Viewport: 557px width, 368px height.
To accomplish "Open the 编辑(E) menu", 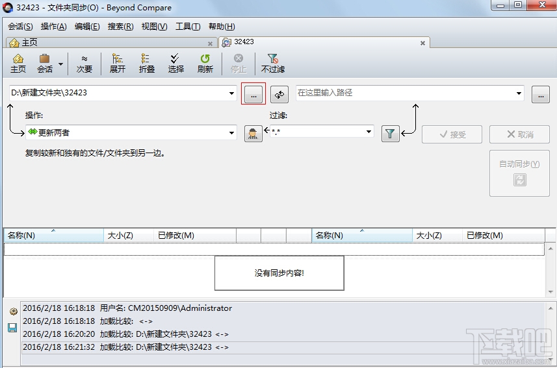I will (87, 27).
